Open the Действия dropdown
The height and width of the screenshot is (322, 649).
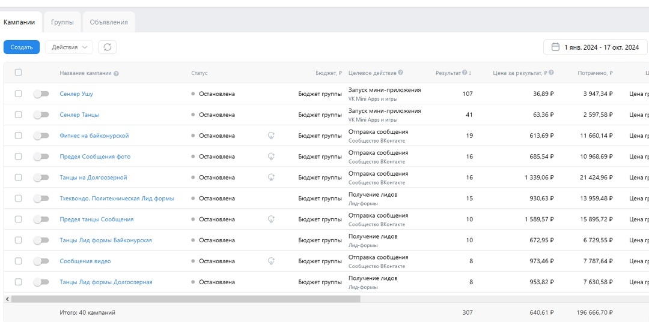coord(69,47)
